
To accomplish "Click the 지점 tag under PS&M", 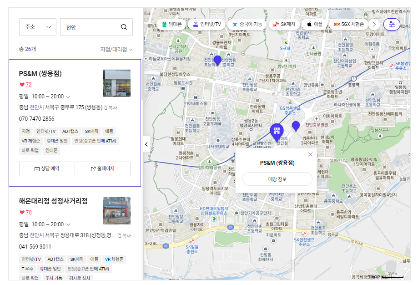I will 25,131.
